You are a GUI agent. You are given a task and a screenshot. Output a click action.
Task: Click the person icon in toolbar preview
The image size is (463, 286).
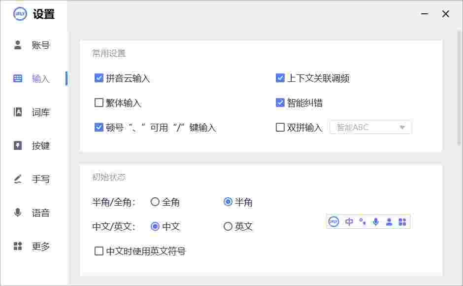pyautogui.click(x=389, y=221)
